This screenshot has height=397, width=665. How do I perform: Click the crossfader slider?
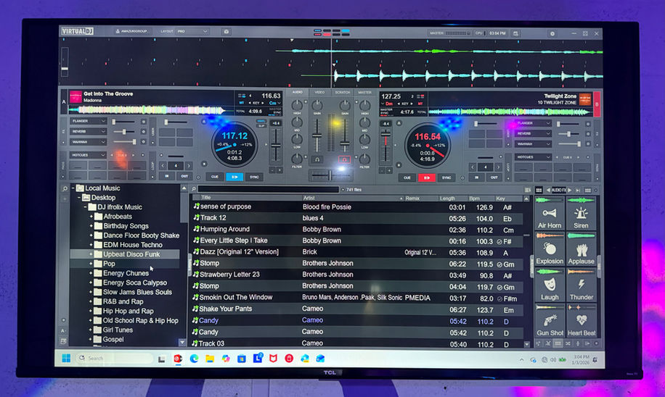(330, 175)
